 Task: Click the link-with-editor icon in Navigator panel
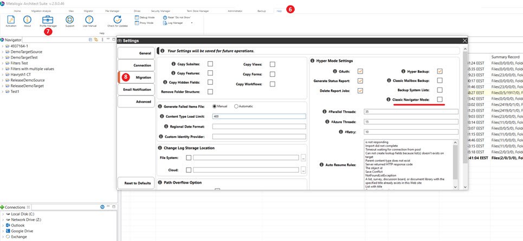point(96,39)
